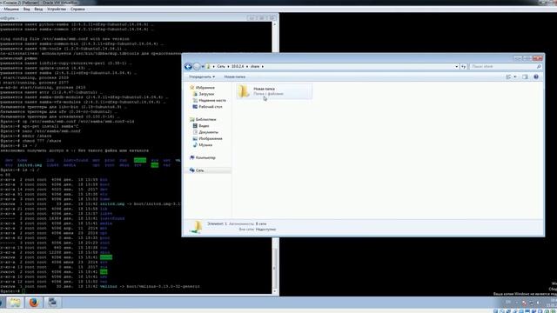557x313 pixels.
Task: Select the Новая папка folder icon
Action: (244, 91)
